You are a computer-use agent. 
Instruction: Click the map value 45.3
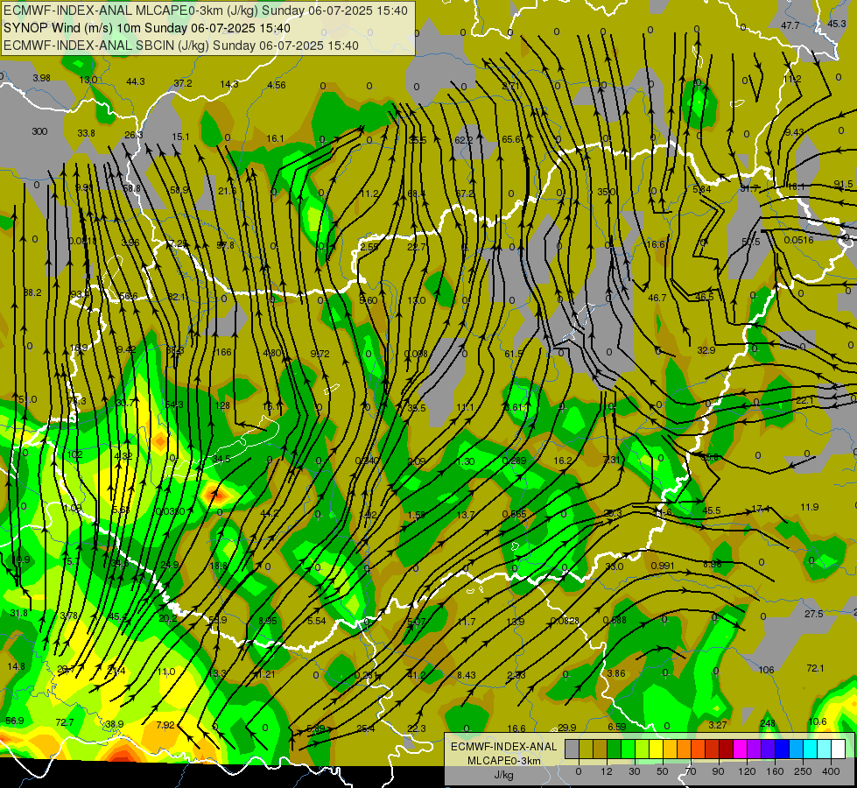tap(837, 24)
